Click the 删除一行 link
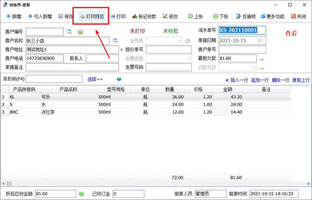312x200 pixels. (280, 80)
